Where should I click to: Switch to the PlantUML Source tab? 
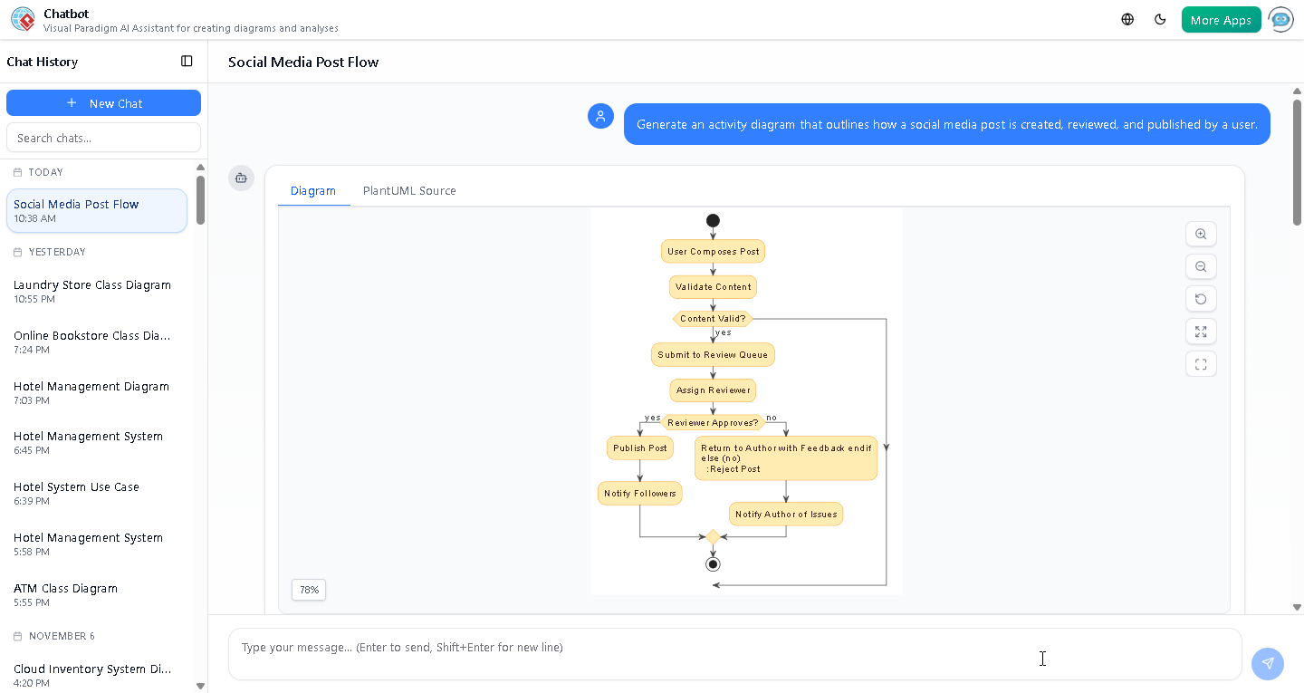[409, 190]
